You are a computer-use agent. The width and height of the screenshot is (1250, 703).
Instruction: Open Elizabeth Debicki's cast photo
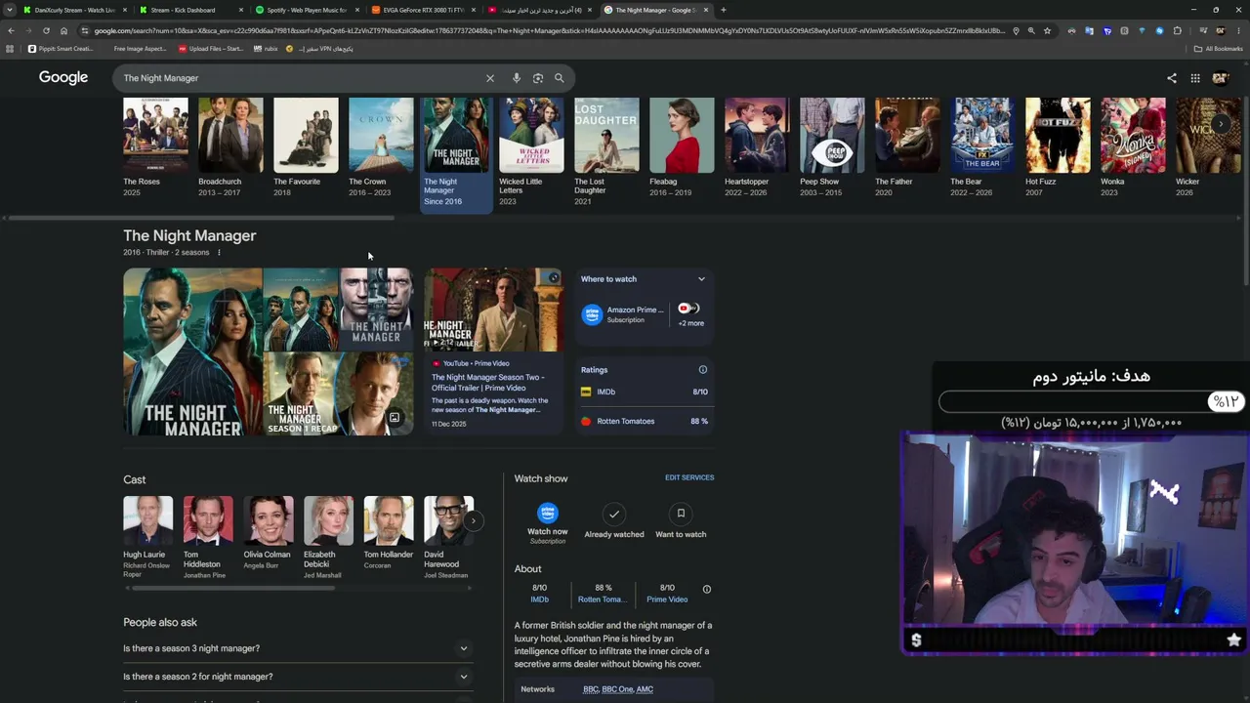coord(328,520)
